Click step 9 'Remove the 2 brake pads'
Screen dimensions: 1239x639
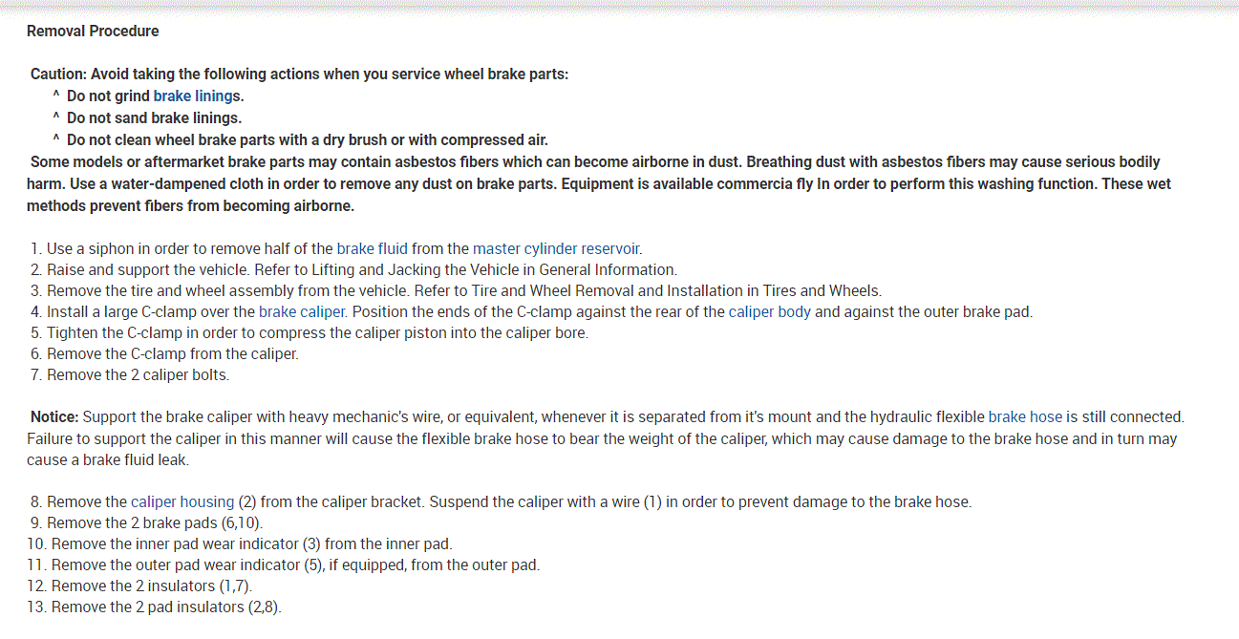click(154, 522)
